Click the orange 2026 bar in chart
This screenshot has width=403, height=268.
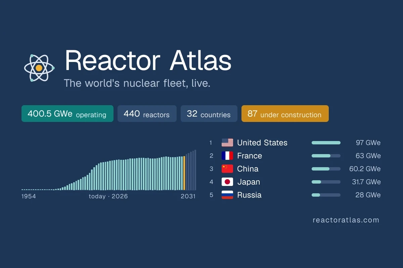click(x=184, y=173)
